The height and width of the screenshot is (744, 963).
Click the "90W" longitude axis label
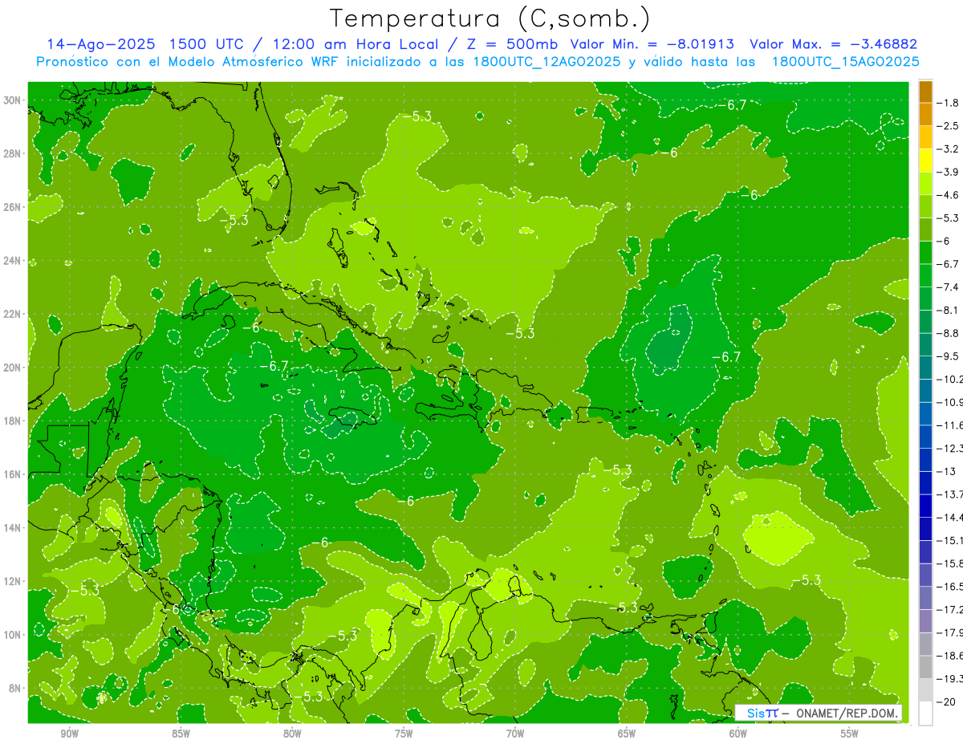70,734
